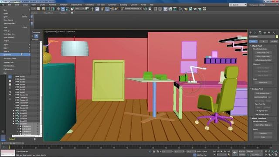Choose the Select and Move tool
The image size is (279, 157).
(x=58, y=9)
